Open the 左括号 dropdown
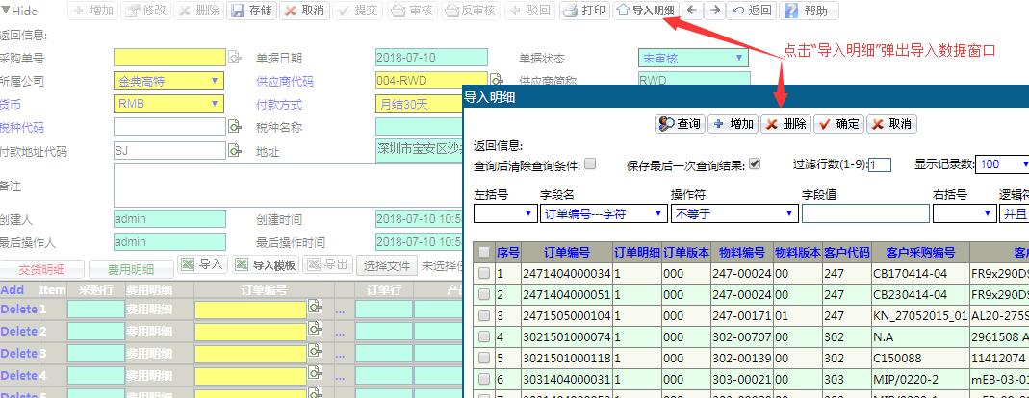The height and width of the screenshot is (398, 1029). tap(504, 213)
